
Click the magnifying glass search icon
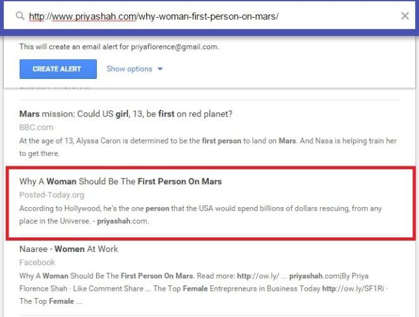(x=20, y=16)
